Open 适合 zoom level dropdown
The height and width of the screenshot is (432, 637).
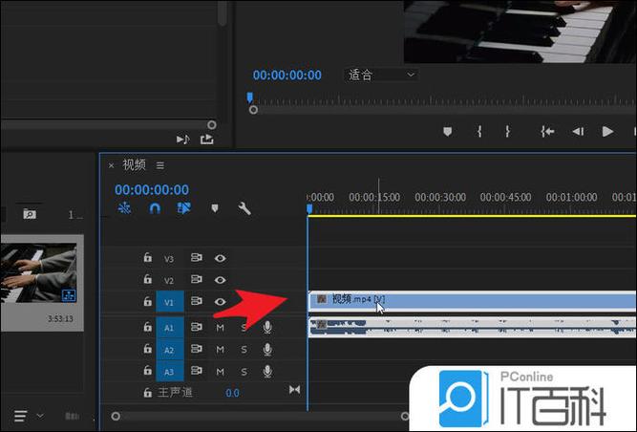381,75
